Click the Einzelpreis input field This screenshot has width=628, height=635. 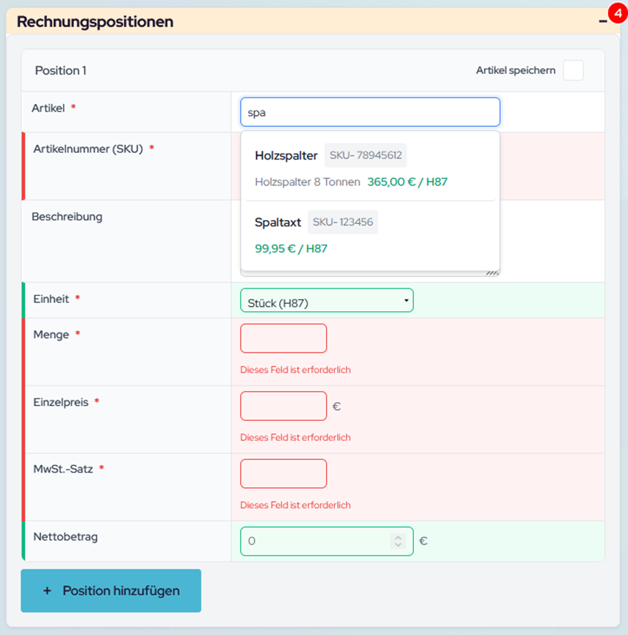(x=283, y=406)
